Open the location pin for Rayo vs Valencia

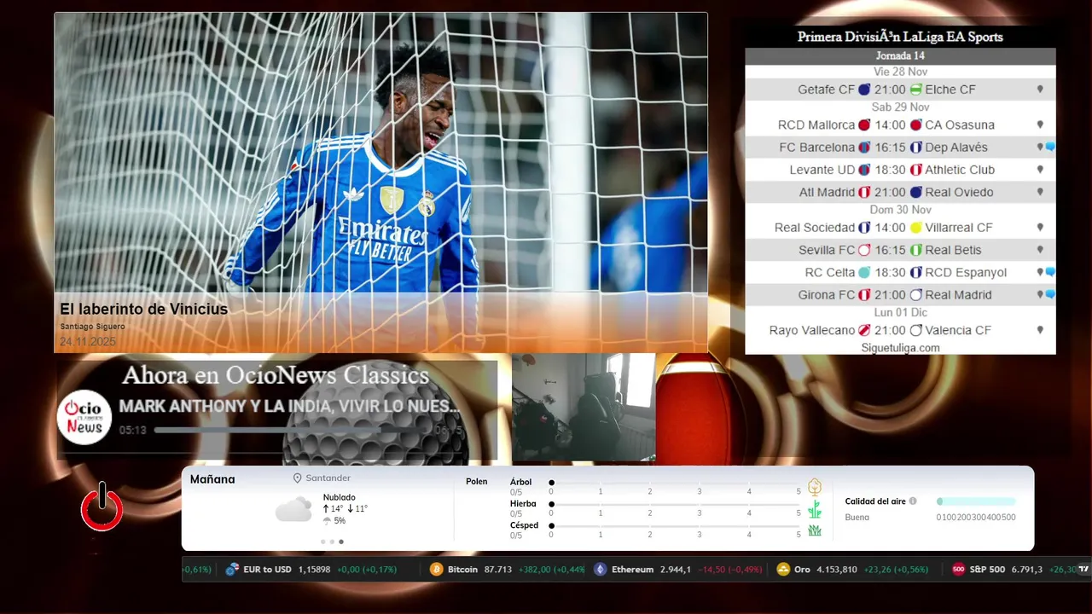1040,330
